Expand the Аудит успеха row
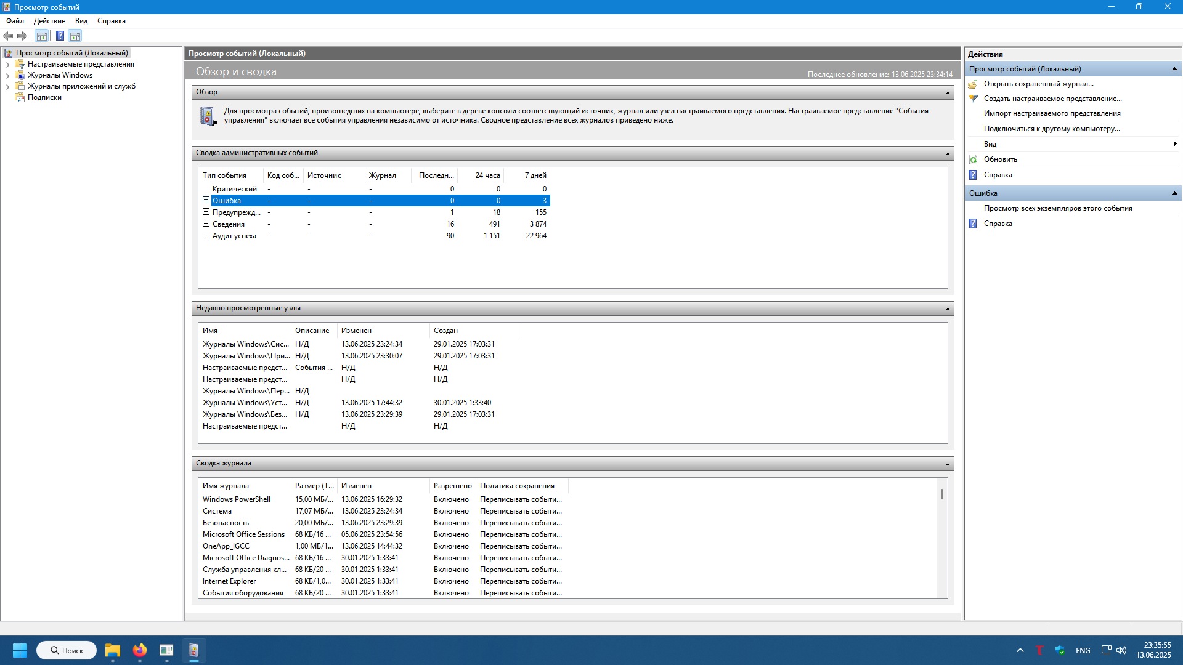1183x665 pixels. point(206,235)
